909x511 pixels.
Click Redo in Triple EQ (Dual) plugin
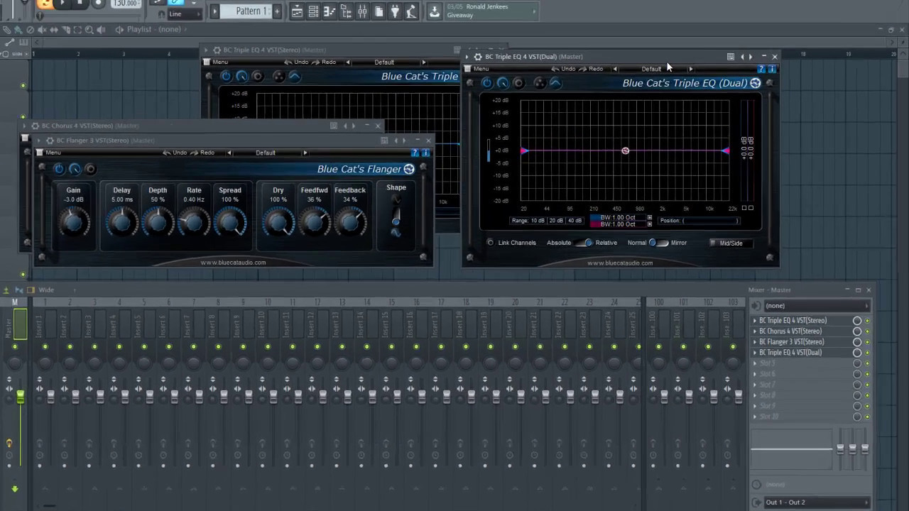pyautogui.click(x=592, y=69)
